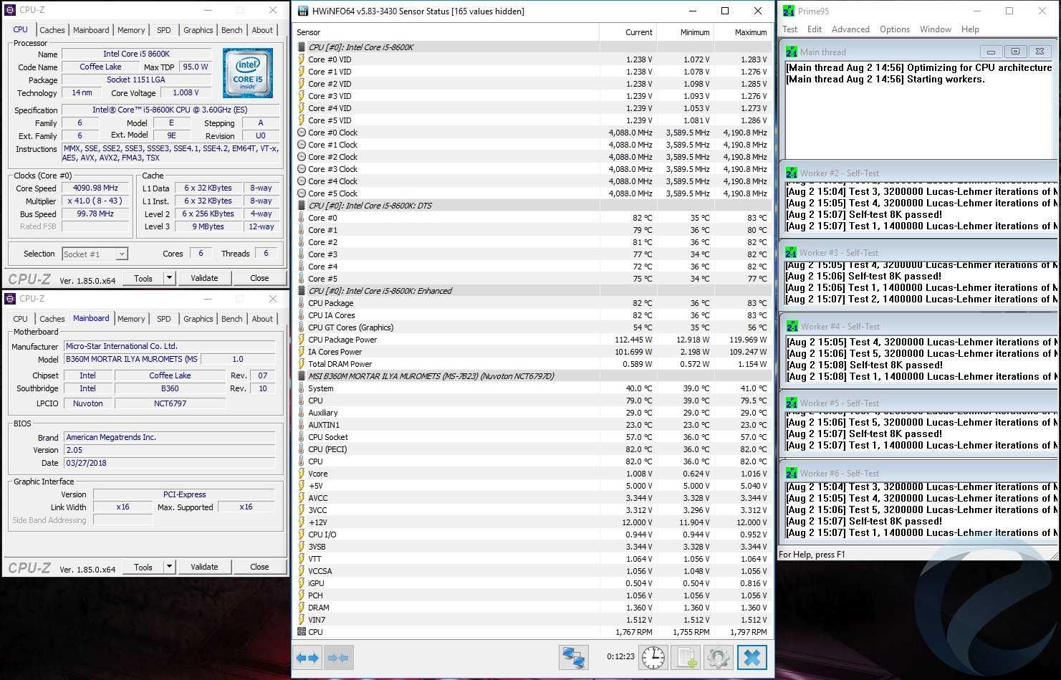Click the Intel Core i5 logo in CPU-Z
Screen dimensions: 1061x680
click(247, 73)
